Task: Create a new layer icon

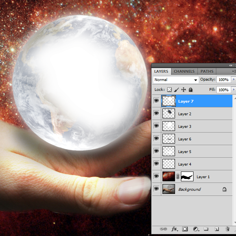Action: (217, 229)
